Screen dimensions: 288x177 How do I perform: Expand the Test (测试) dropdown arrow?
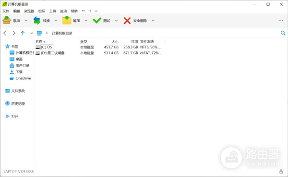click(x=116, y=21)
